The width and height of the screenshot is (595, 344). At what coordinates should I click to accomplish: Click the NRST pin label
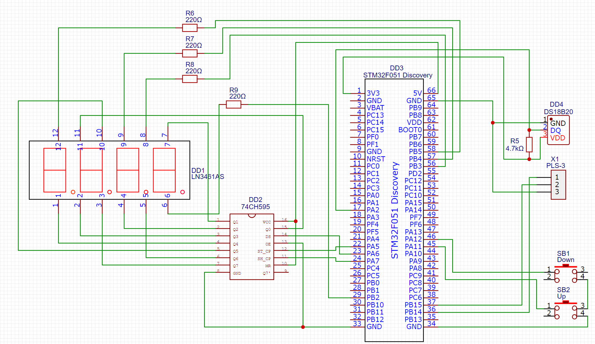coord(376,159)
